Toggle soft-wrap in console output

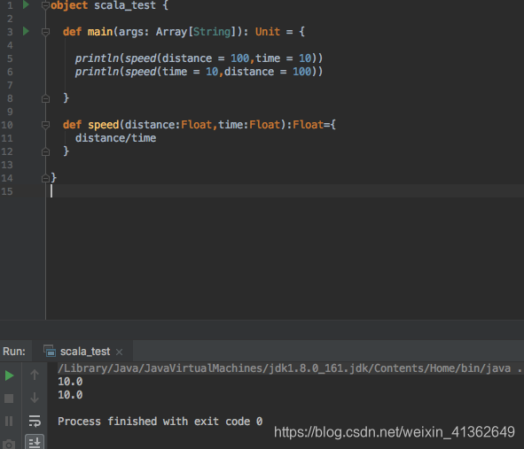pyautogui.click(x=35, y=421)
